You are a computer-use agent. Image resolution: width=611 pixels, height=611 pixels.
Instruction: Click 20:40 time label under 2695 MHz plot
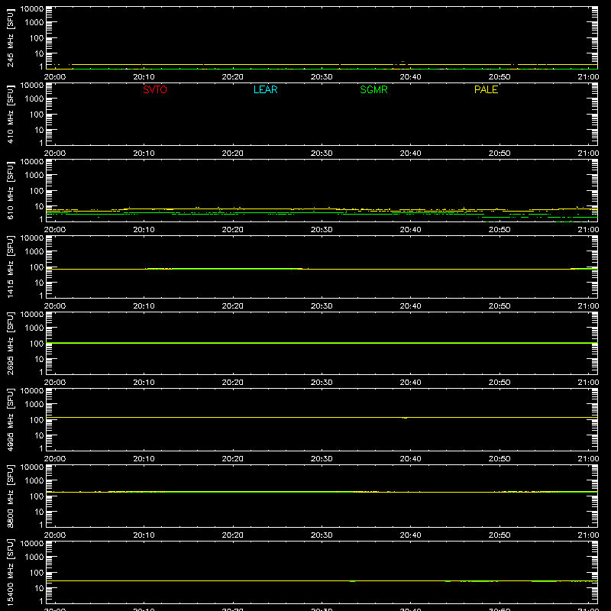(x=410, y=383)
